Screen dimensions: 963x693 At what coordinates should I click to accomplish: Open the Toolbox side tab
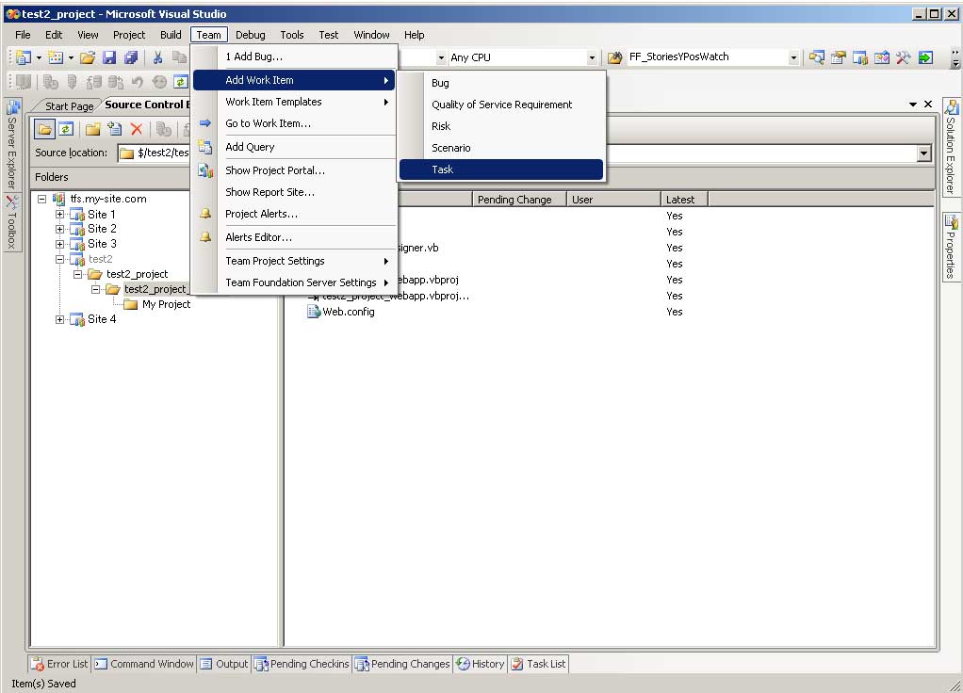pyautogui.click(x=12, y=222)
